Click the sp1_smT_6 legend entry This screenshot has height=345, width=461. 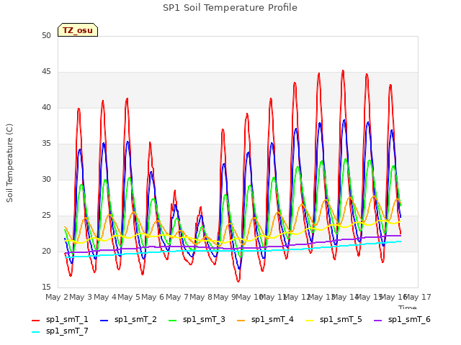point(403,319)
